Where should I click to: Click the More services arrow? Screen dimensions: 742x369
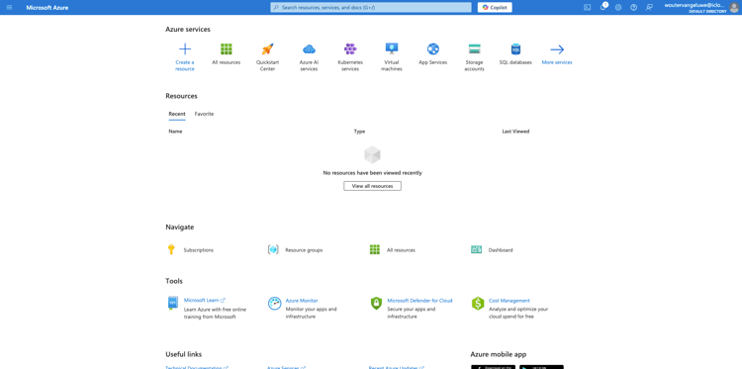557,49
